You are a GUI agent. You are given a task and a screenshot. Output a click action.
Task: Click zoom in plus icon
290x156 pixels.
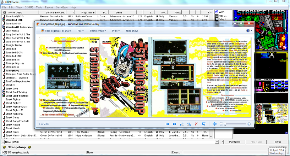click(x=249, y=124)
